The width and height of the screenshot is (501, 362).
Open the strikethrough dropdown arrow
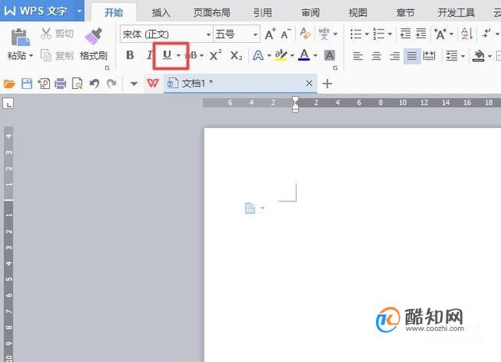click(201, 55)
